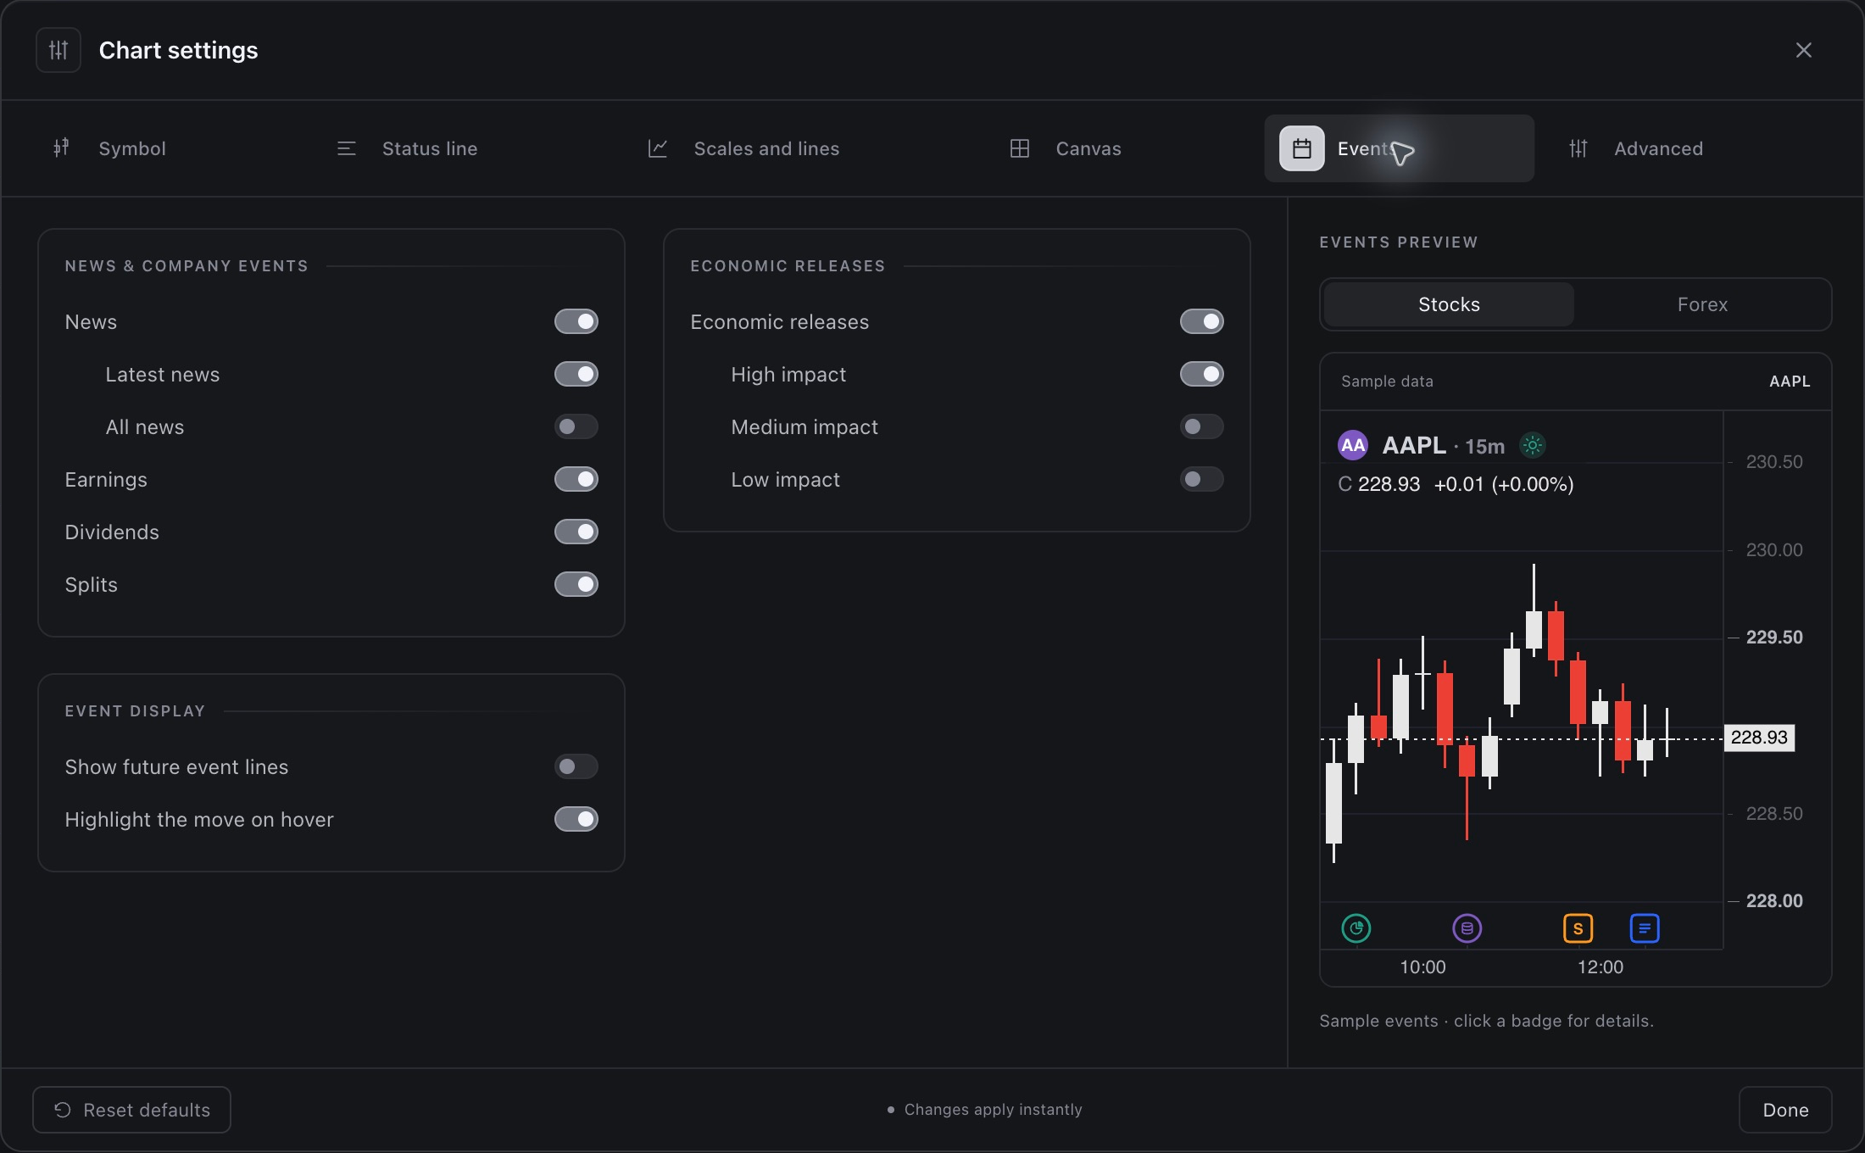Click the purple AA symbol logo in preview

coord(1353,445)
